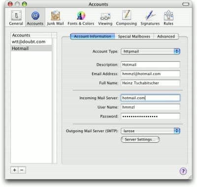Select the Hotmail account in list
The image size is (197, 187).
(31, 48)
